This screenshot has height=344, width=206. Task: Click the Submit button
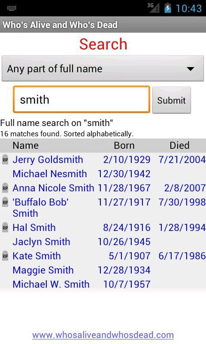pyautogui.click(x=171, y=100)
